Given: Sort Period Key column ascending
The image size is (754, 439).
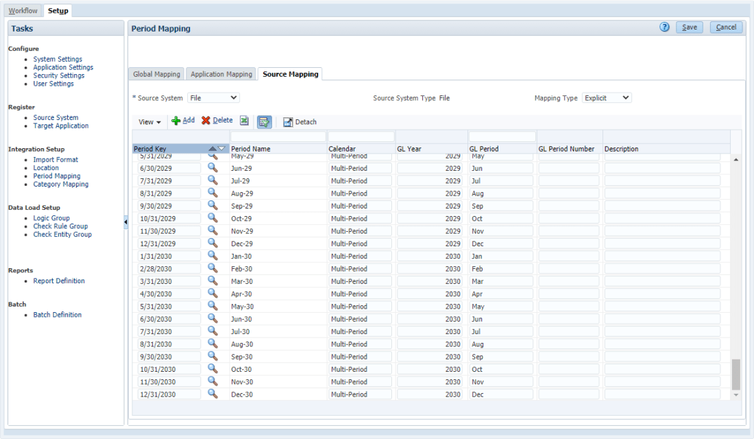Looking at the screenshot, I should tap(212, 149).
